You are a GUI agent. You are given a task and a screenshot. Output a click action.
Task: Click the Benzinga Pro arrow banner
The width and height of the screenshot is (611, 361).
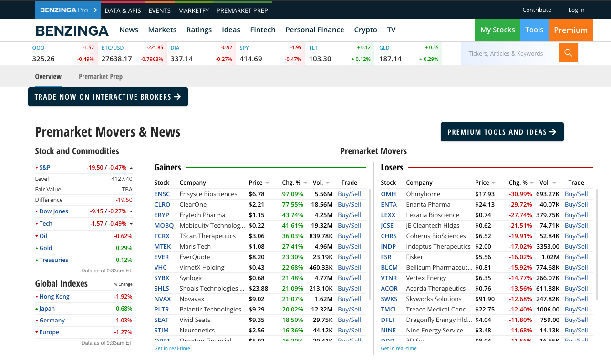[68, 10]
